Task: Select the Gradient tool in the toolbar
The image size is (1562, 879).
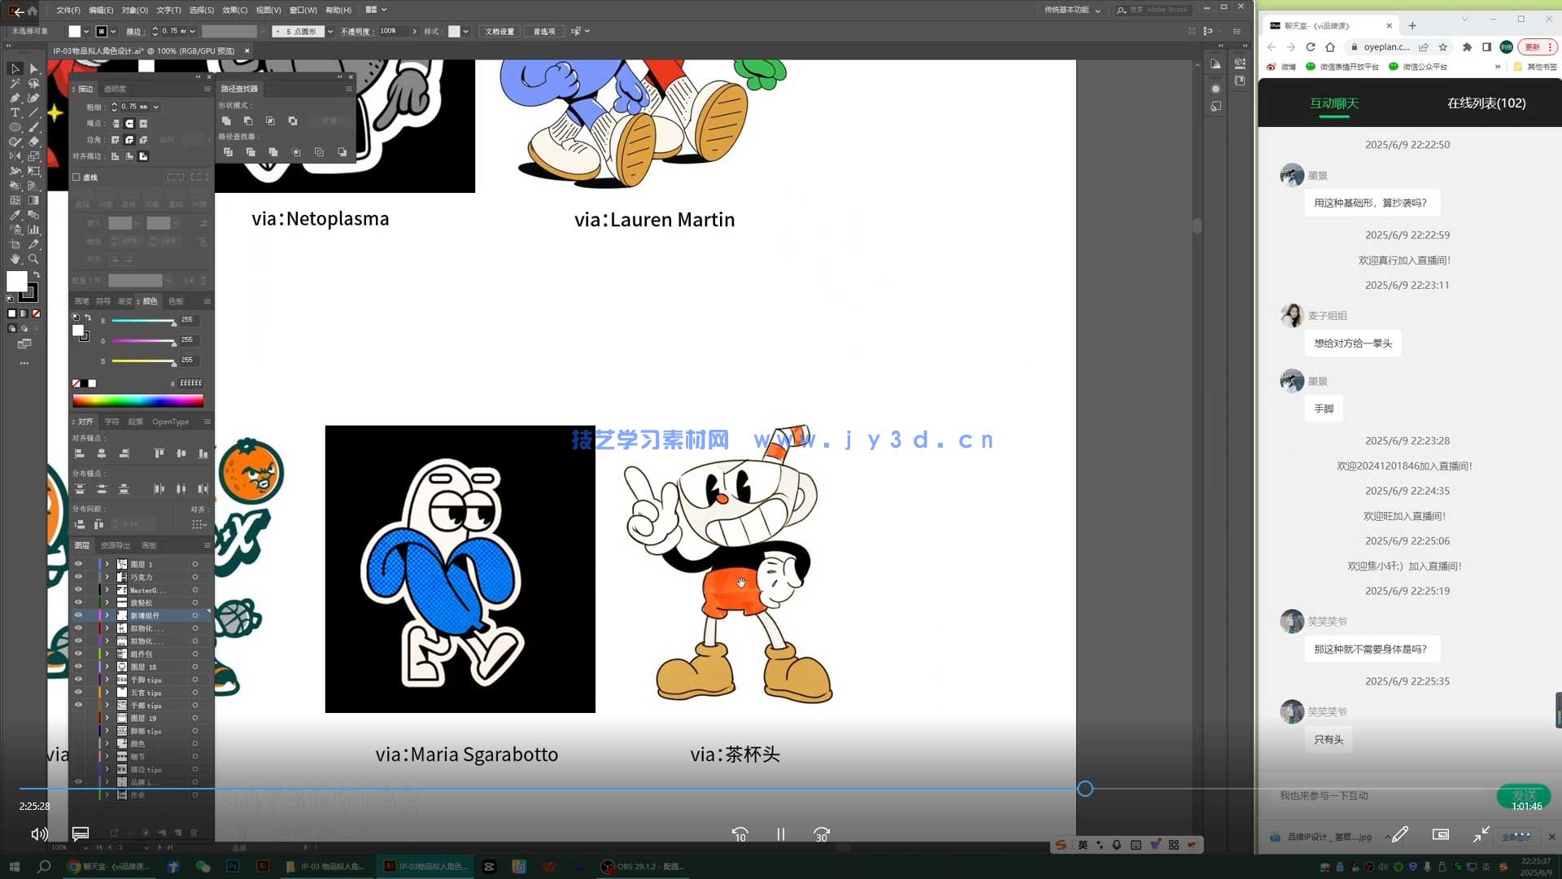Action: click(x=33, y=199)
